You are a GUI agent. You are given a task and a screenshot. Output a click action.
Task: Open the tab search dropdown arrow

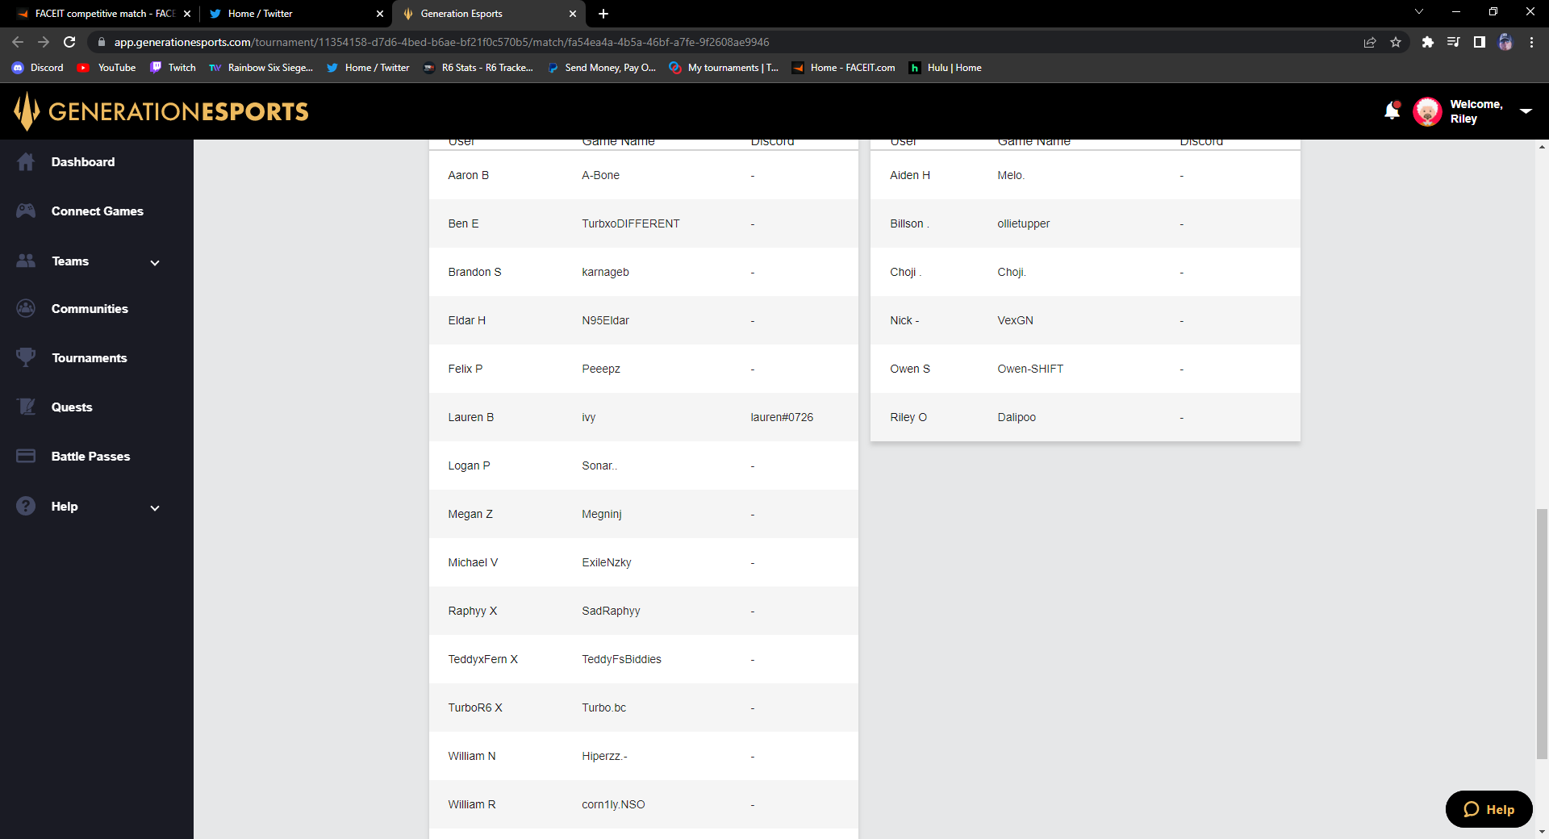pyautogui.click(x=1419, y=12)
